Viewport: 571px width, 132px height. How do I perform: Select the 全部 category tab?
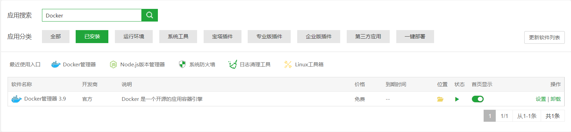tap(56, 37)
